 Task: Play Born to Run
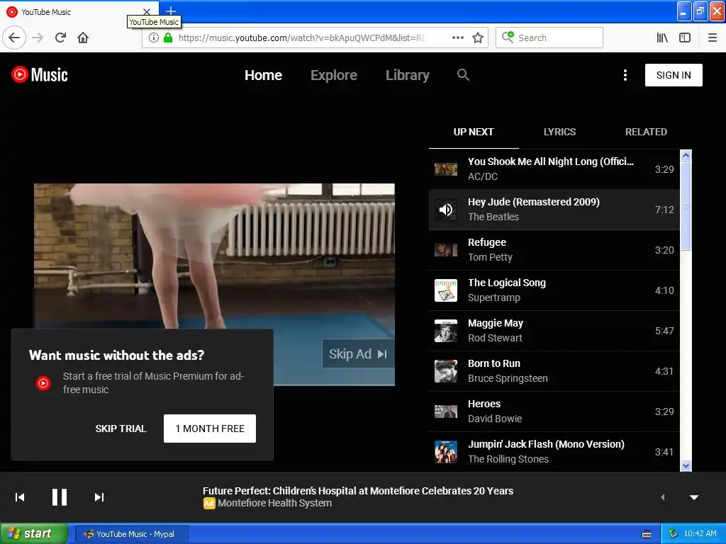tap(554, 371)
